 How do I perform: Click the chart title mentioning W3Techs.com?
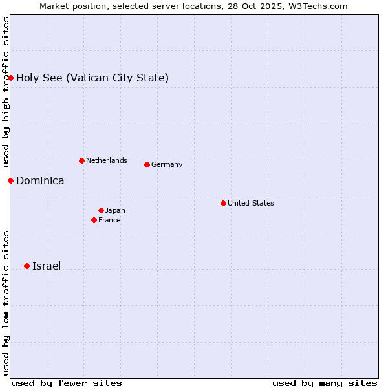(x=193, y=6)
